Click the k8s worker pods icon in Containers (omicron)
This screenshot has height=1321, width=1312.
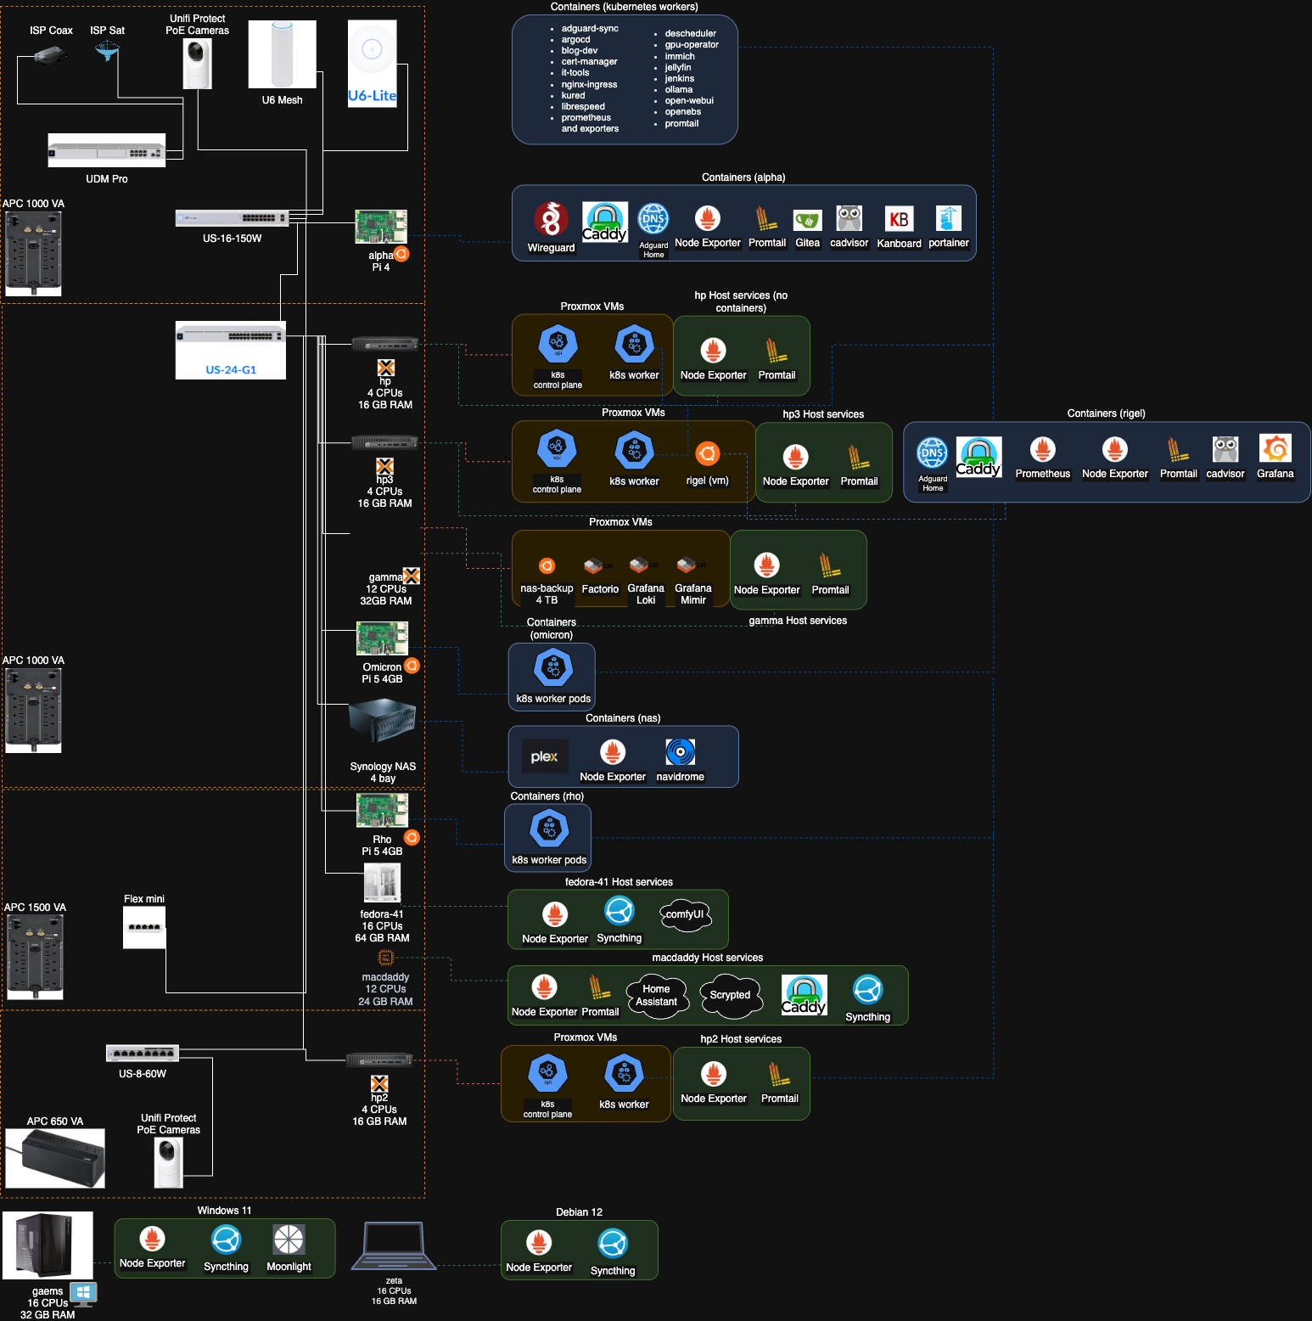pyautogui.click(x=553, y=669)
